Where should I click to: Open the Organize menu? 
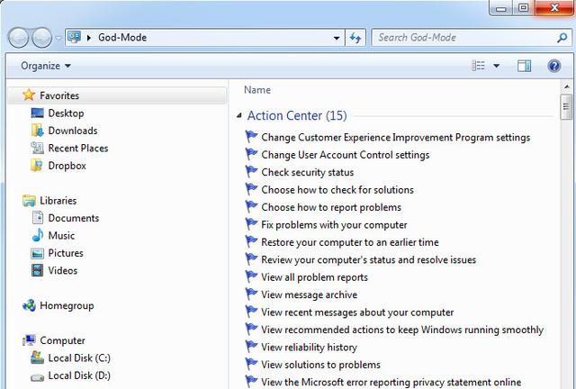(x=46, y=66)
